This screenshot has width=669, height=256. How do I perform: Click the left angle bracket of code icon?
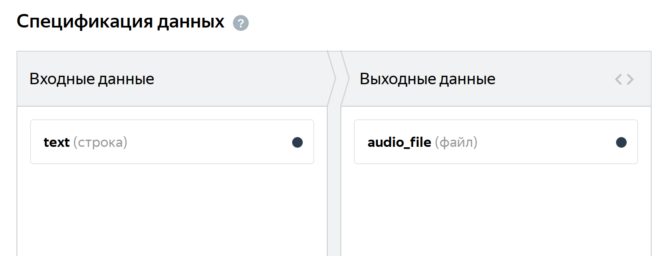point(618,79)
